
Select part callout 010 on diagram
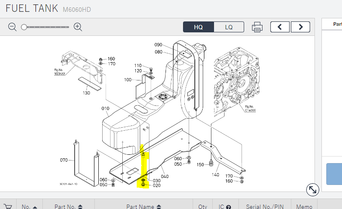(105, 108)
